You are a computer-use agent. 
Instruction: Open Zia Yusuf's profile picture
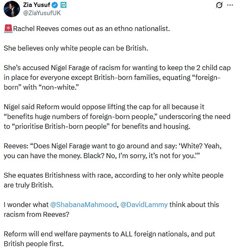point(11,8)
